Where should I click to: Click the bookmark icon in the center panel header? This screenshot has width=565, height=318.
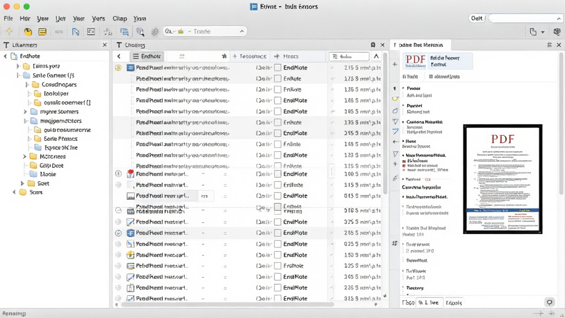[373, 45]
